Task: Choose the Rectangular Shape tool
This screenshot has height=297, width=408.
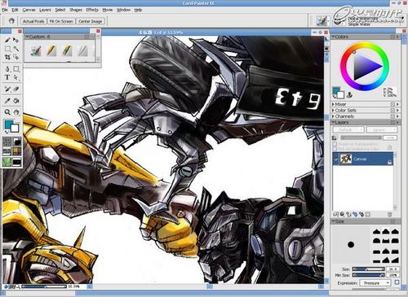Action: (16, 69)
